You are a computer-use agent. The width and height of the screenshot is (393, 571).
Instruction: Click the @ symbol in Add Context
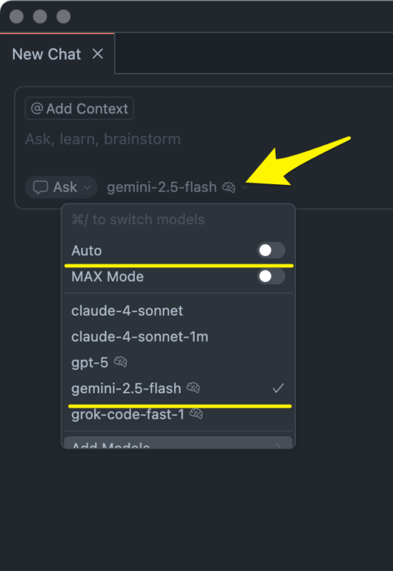click(x=37, y=108)
